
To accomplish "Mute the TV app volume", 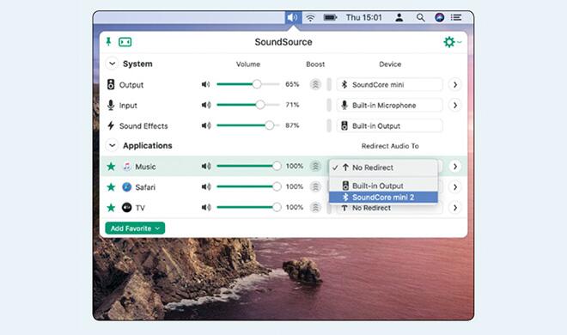I will (x=206, y=207).
